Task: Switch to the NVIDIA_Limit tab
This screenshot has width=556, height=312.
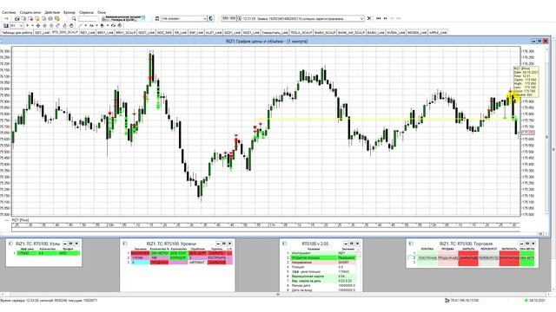Action: (x=396, y=32)
